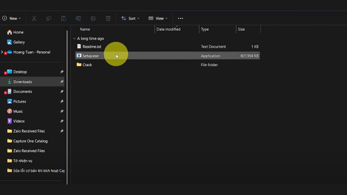Click the Copy icon in the toolbar
The image size is (347, 195).
tap(49, 18)
